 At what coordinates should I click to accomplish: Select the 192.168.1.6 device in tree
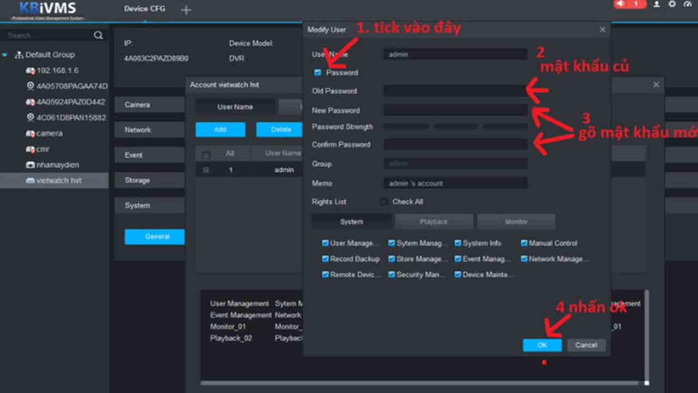[x=58, y=71]
